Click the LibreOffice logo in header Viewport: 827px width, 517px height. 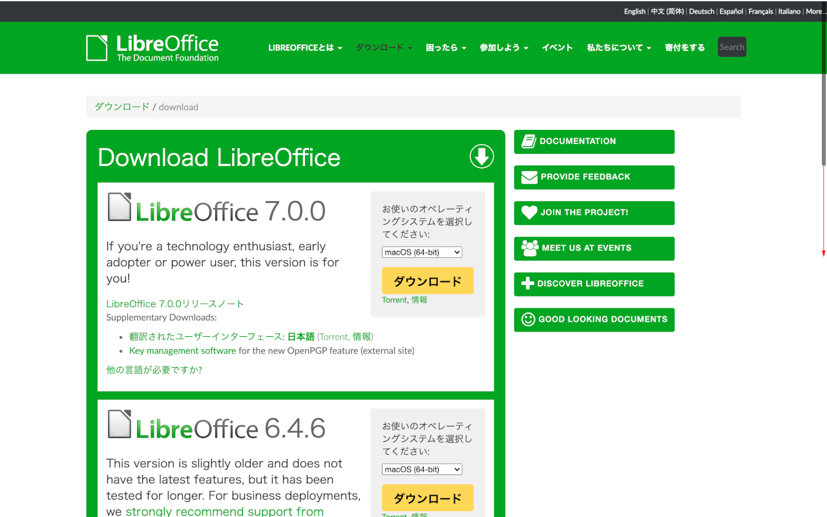click(152, 48)
